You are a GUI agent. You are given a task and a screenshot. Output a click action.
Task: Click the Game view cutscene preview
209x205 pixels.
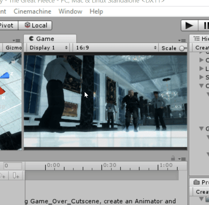[105, 101]
